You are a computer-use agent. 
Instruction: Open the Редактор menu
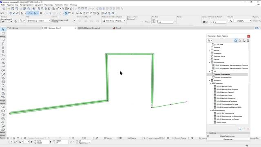point(10,5)
